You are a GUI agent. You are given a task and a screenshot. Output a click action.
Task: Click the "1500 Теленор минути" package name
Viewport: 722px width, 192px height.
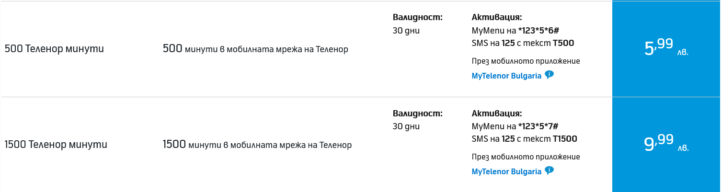click(56, 145)
